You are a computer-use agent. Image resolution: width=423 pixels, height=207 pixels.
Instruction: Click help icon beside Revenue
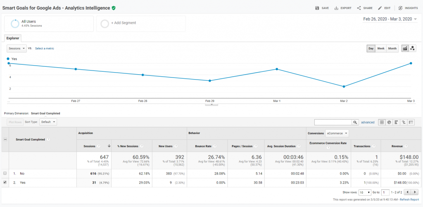405,146
